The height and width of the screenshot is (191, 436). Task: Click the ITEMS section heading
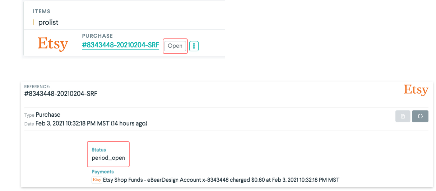[42, 11]
